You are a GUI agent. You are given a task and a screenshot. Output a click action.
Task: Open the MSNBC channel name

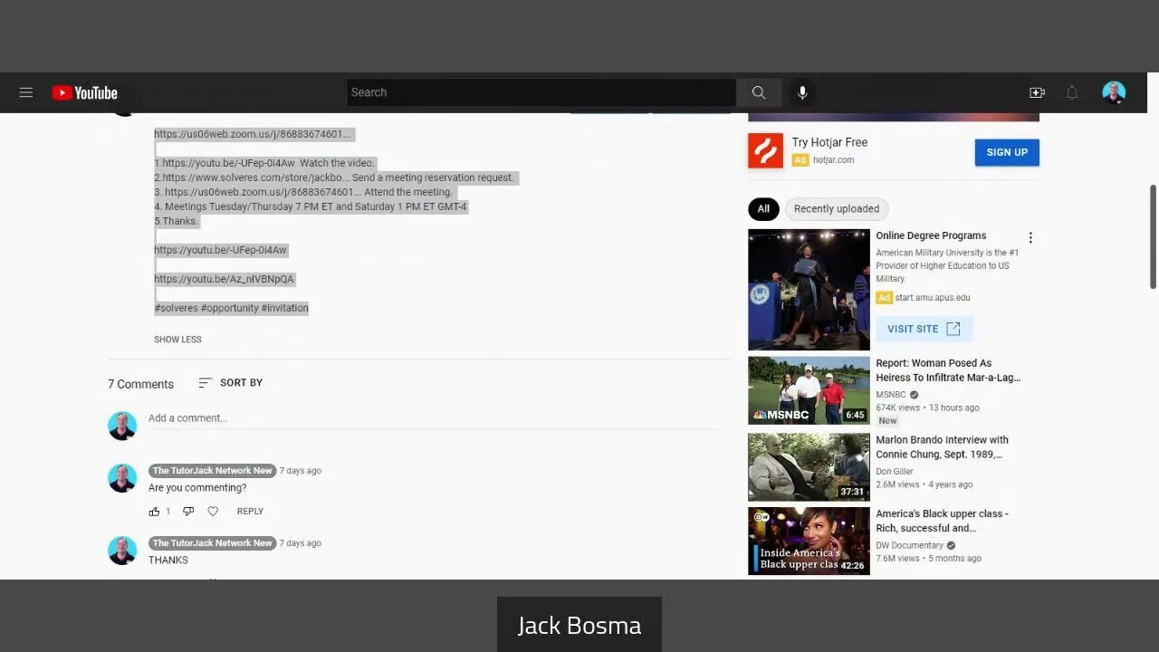[891, 395]
